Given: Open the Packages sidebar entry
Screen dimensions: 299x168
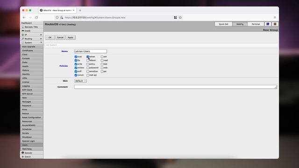Looking at the screenshot, I should [x=32, y=102].
